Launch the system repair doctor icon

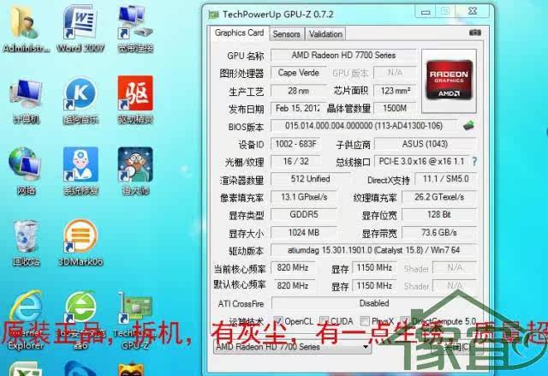coord(80,171)
